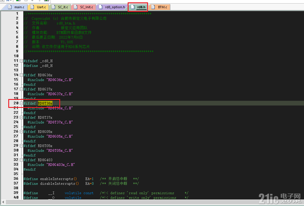Click the 'volatile const' keywords on line 39

tap(79, 193)
